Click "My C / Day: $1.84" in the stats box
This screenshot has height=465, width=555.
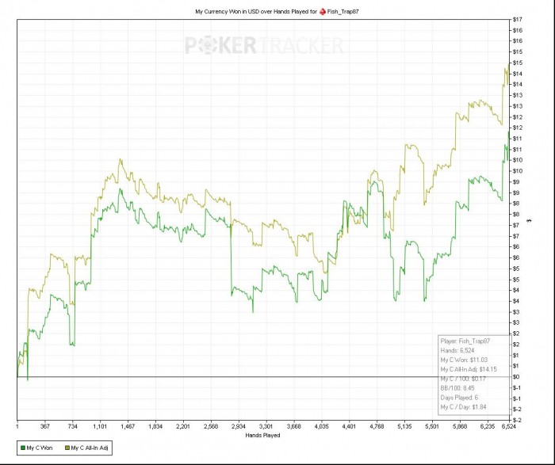point(463,407)
